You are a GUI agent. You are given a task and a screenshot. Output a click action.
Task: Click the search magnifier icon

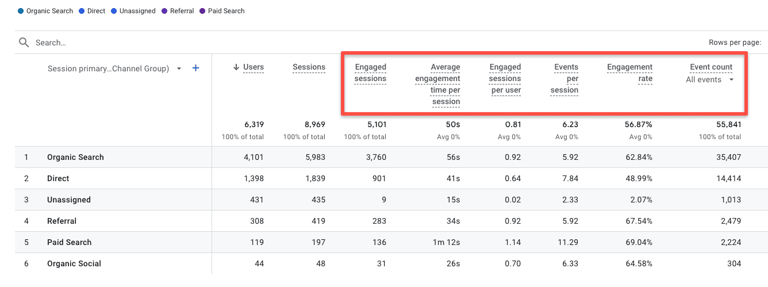[x=24, y=43]
